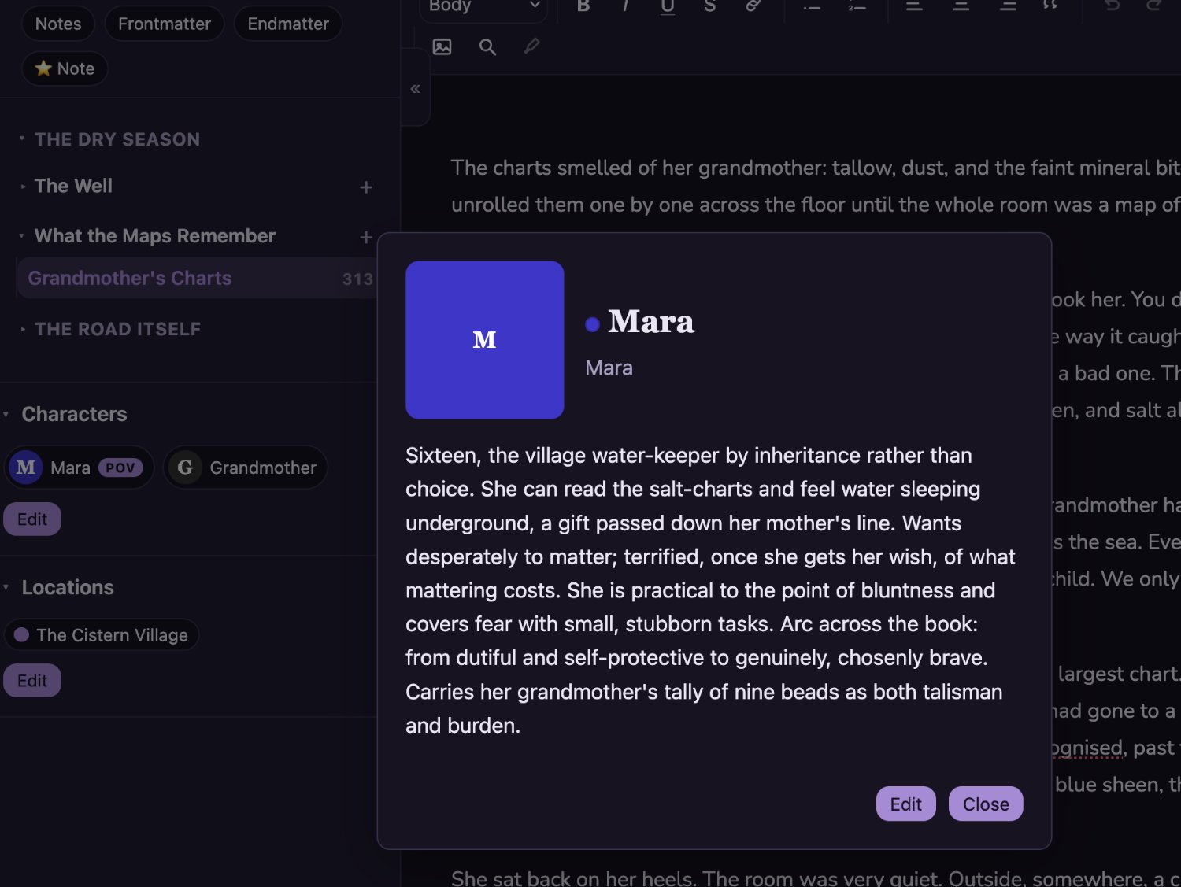Open the Body paragraph style dropdown
Viewport: 1181px width, 887px height.
click(x=484, y=6)
